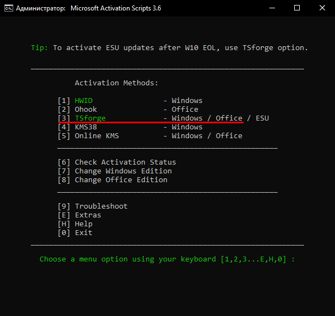Click the cmd icon in title bar

point(8,8)
